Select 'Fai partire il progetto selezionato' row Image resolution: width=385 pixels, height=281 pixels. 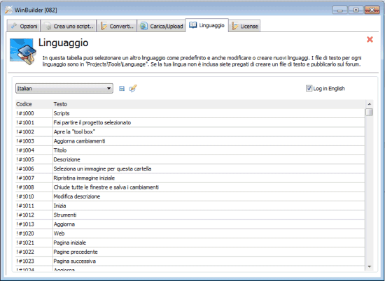click(x=190, y=122)
